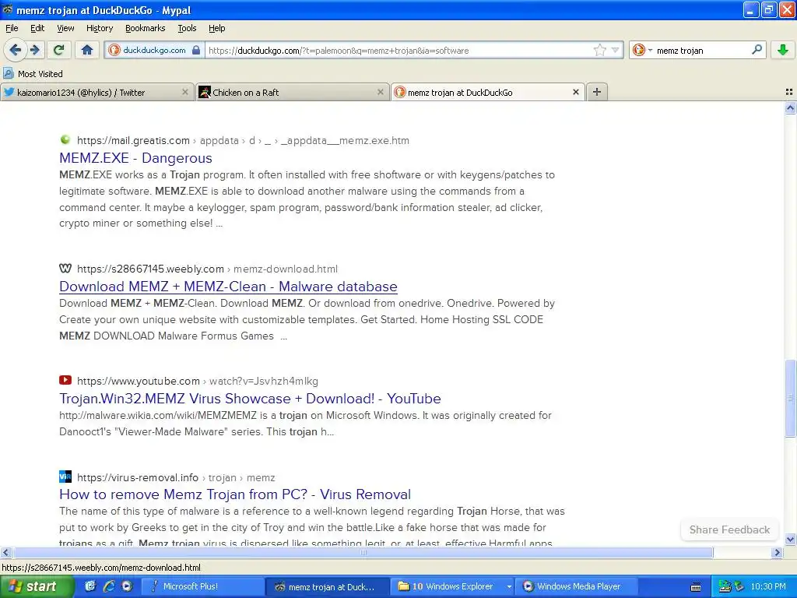Reload the current page

(x=59, y=50)
